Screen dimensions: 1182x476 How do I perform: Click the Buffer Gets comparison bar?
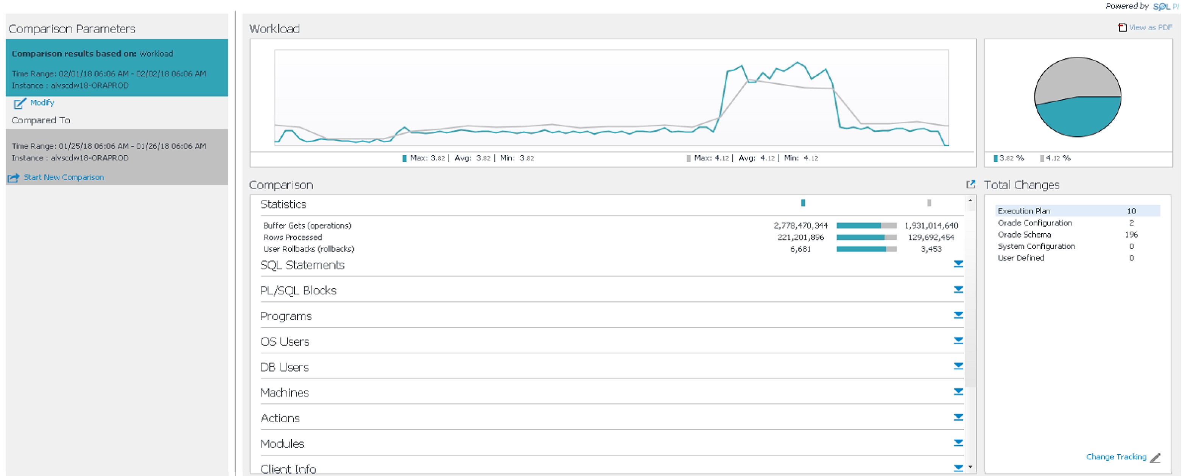(866, 226)
